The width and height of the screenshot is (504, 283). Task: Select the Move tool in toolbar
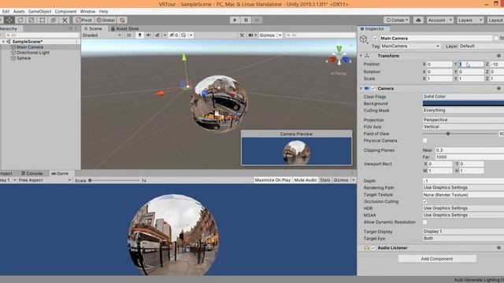pos(9,20)
